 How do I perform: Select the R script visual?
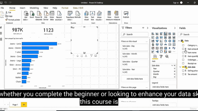[x=170, y=48]
